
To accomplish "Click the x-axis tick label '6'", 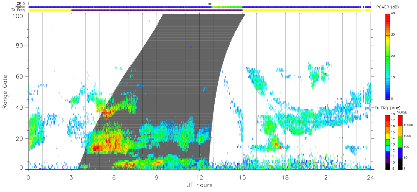I will pyautogui.click(x=114, y=177).
